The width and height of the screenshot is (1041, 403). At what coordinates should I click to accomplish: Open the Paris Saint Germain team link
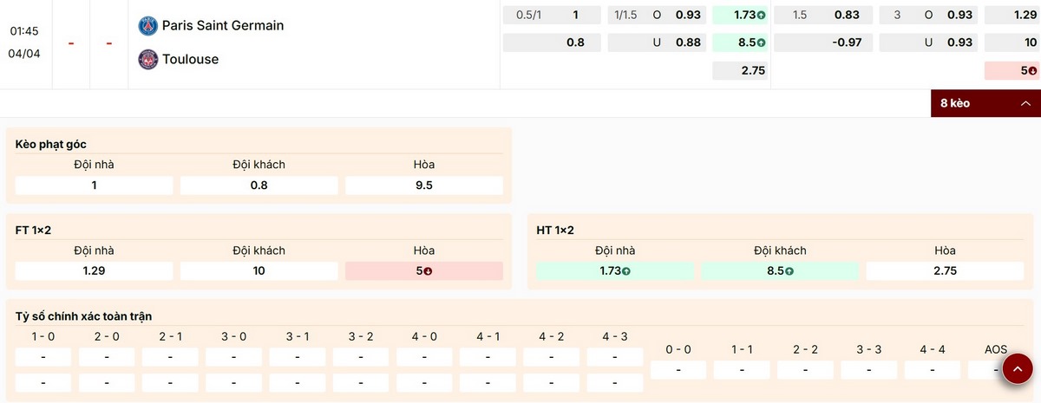(222, 26)
